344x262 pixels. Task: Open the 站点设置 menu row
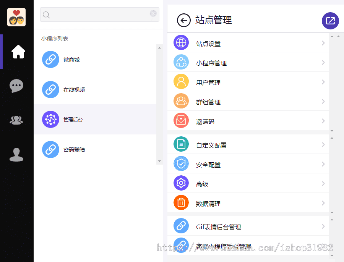[x=248, y=43]
